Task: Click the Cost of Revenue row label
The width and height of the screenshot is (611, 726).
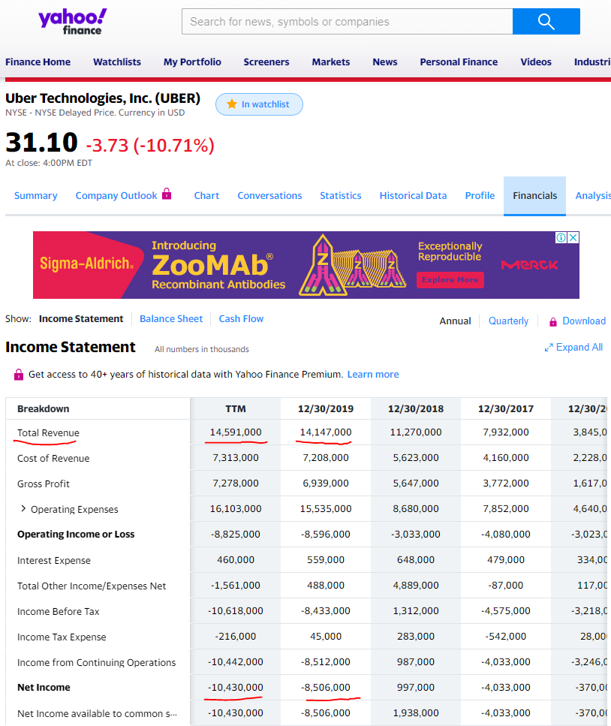Action: click(53, 458)
